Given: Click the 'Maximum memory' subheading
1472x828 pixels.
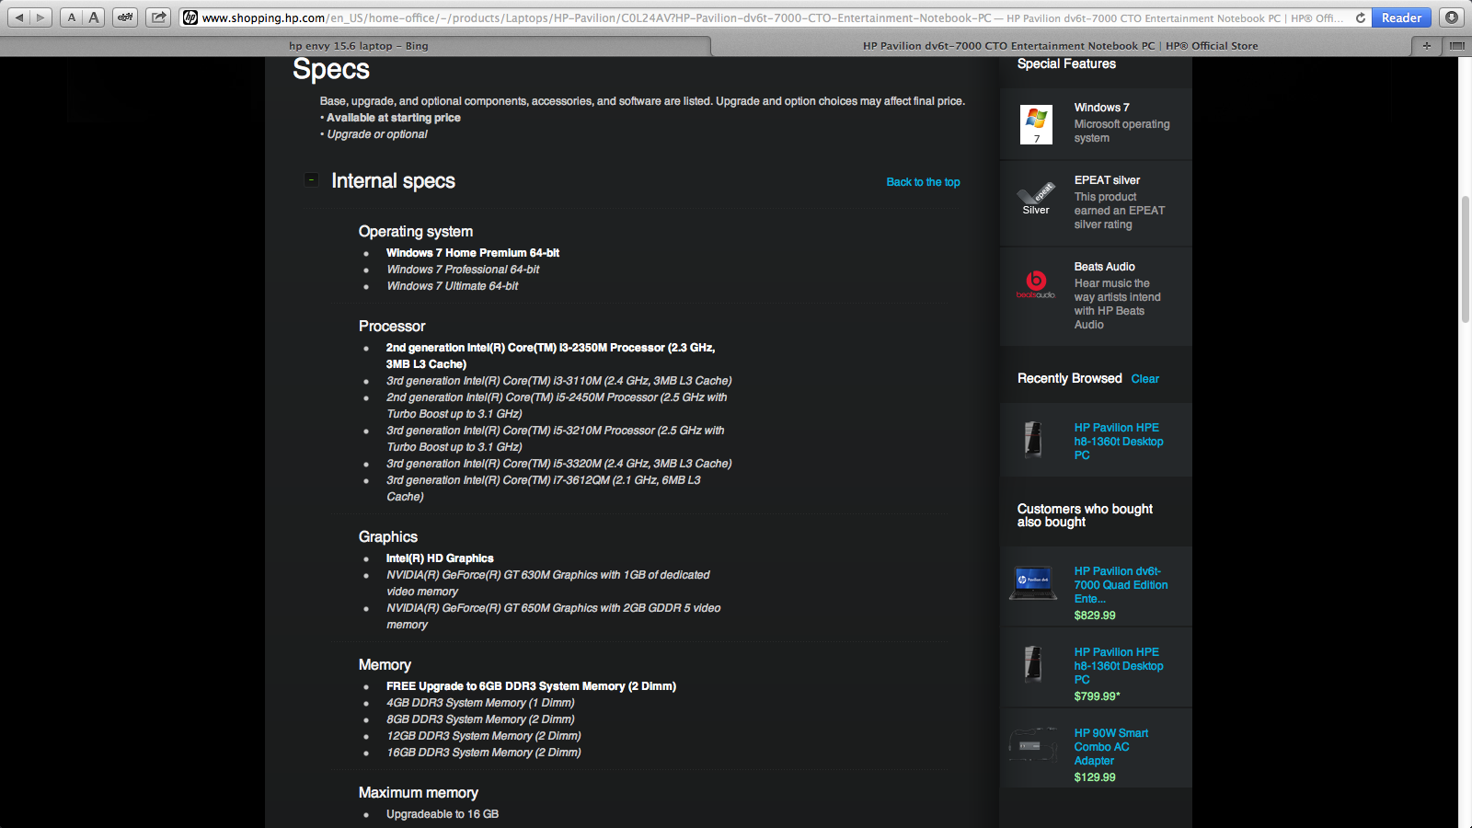Looking at the screenshot, I should tap(419, 793).
